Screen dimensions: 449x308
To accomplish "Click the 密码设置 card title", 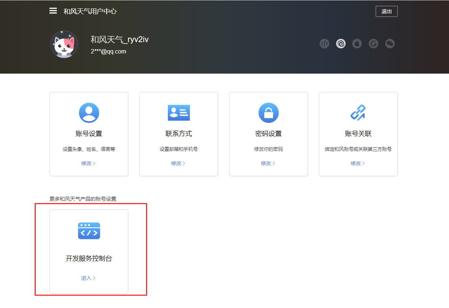I will tap(269, 134).
